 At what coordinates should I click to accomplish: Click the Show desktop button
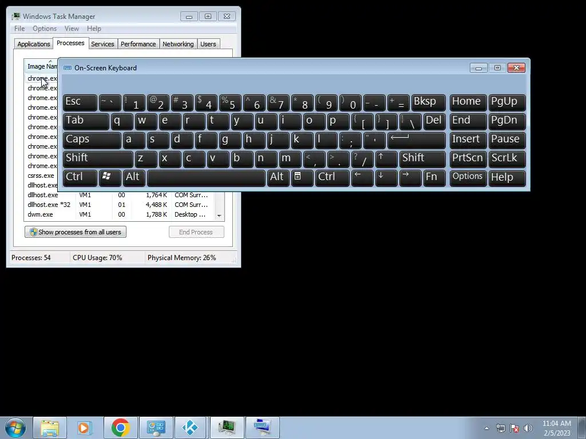point(582,428)
